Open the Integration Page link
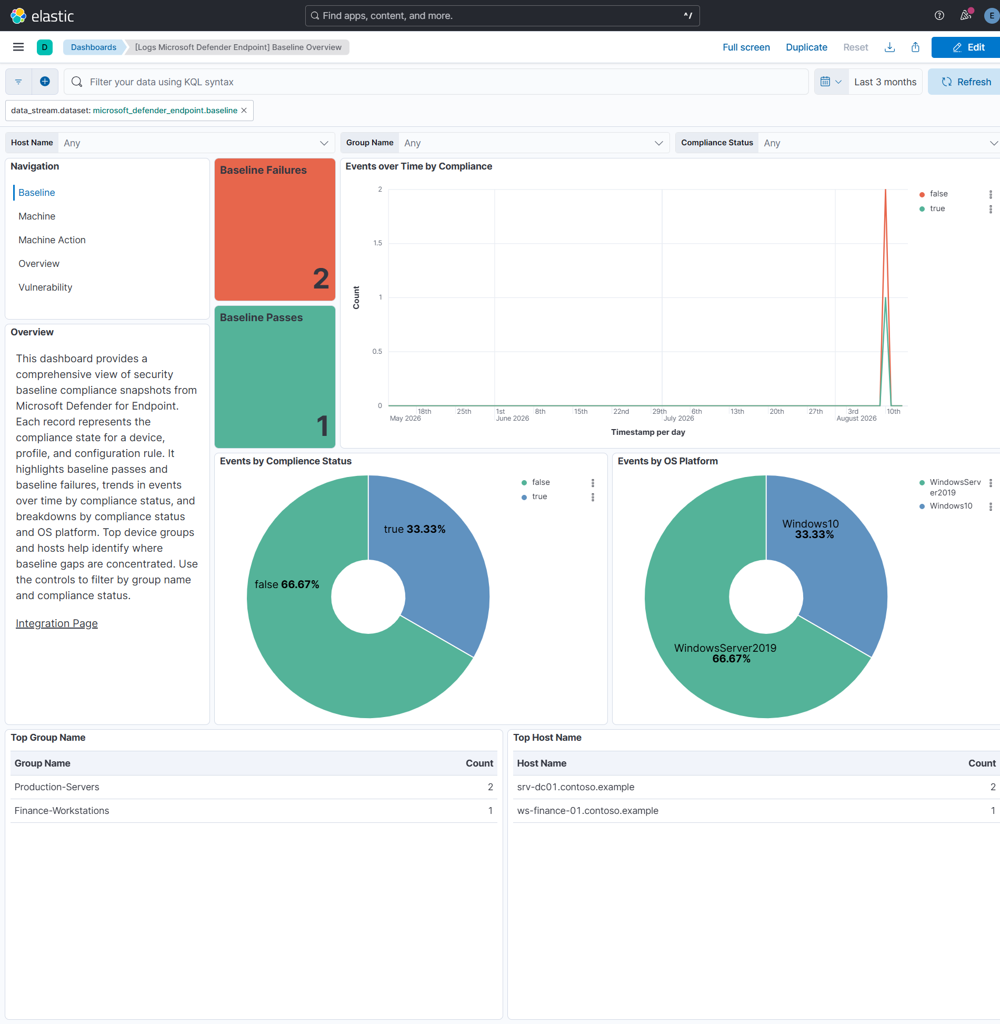This screenshot has height=1024, width=1000. click(x=57, y=623)
